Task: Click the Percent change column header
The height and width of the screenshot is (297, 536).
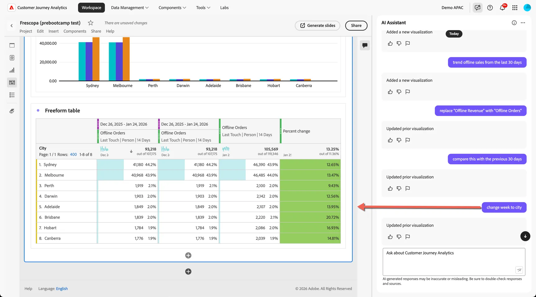Action: pyautogui.click(x=310, y=131)
